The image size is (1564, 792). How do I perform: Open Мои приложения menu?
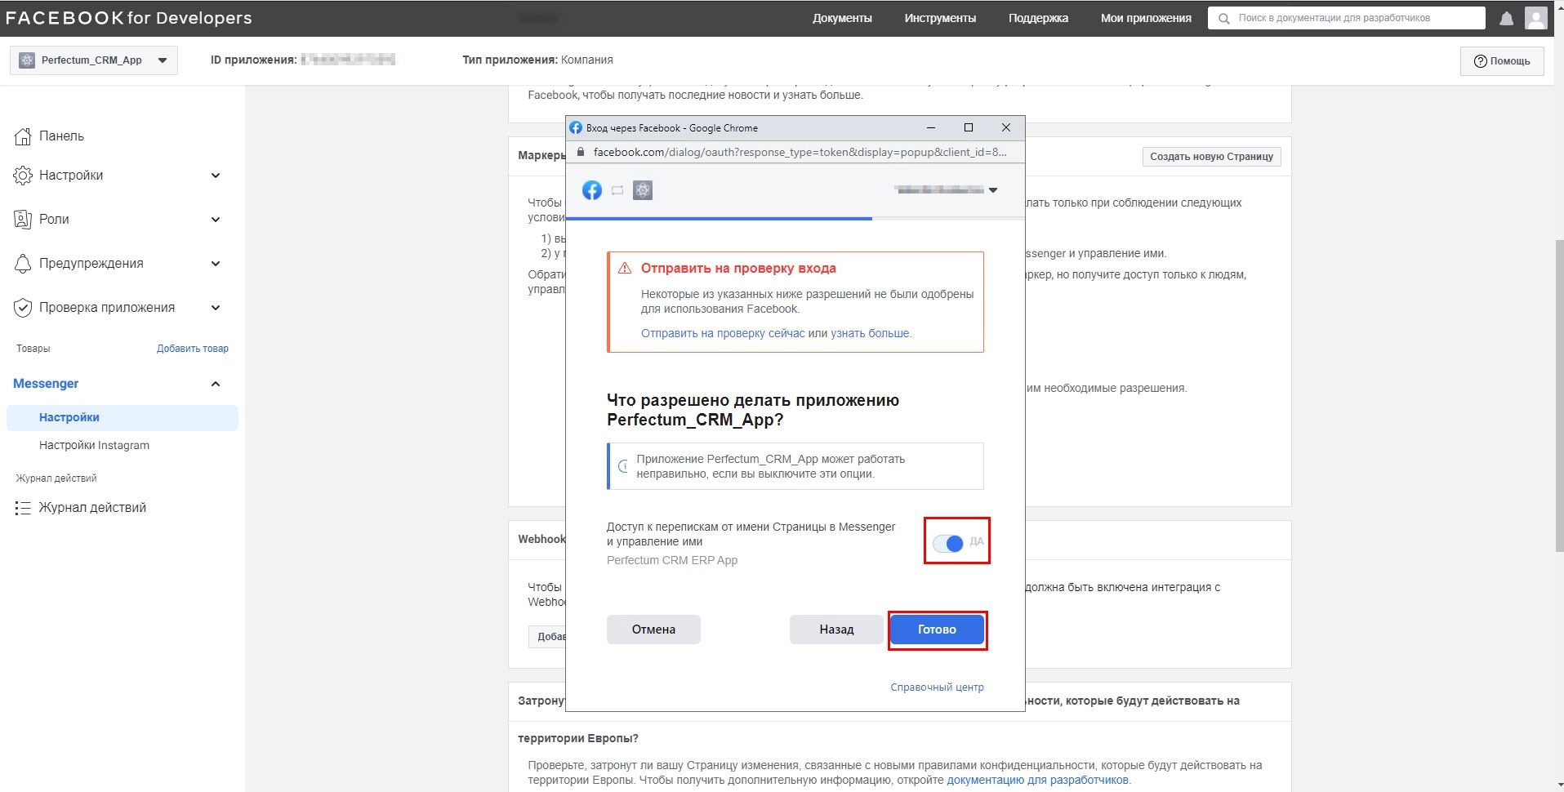(x=1146, y=18)
